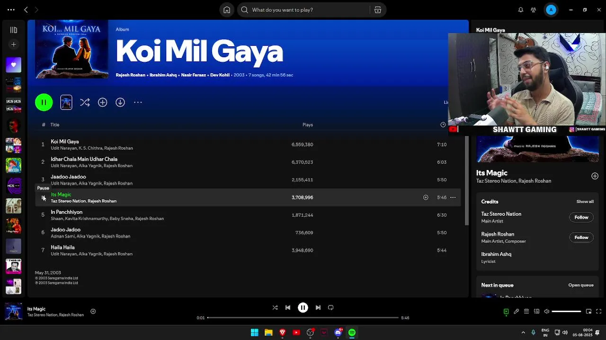
Task: Select the In Panchhiyon track
Action: 248,215
